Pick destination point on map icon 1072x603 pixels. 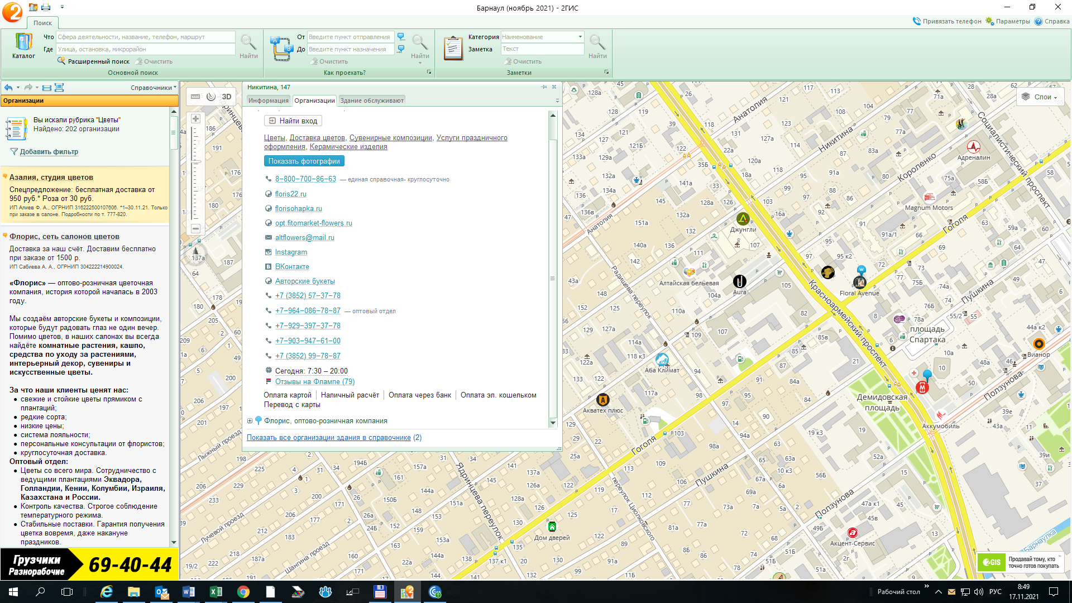(401, 49)
